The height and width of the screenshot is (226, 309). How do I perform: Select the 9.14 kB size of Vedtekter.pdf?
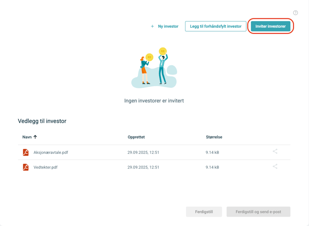pyautogui.click(x=212, y=167)
